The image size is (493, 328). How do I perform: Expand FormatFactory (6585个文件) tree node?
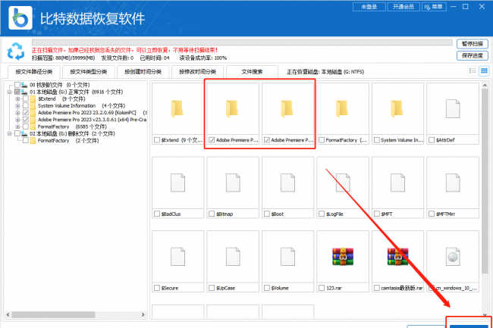tap(18, 127)
